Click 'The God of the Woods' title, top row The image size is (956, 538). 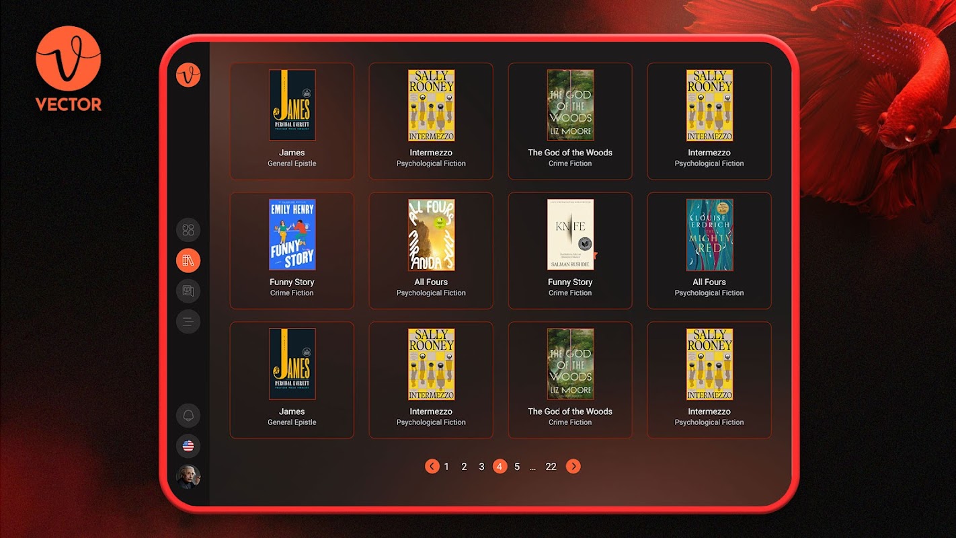click(570, 153)
